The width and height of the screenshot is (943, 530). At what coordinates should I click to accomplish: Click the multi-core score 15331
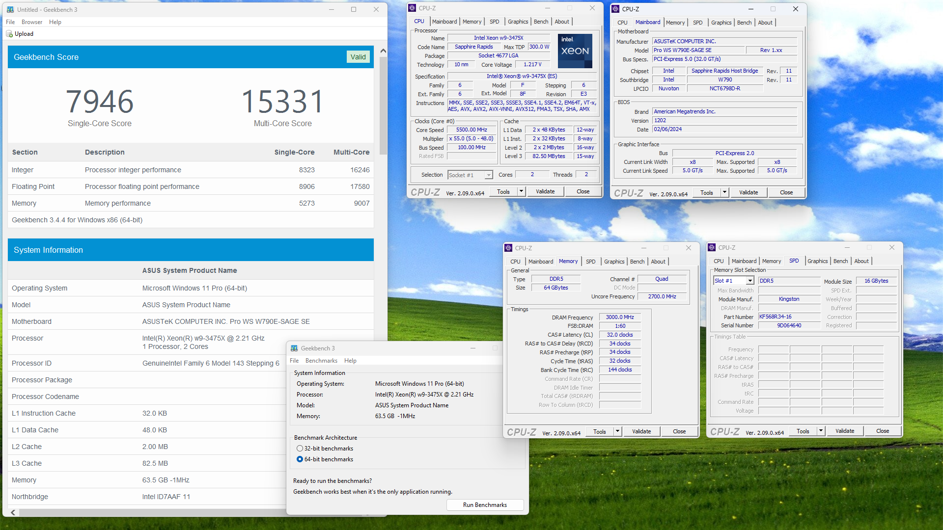(x=283, y=102)
